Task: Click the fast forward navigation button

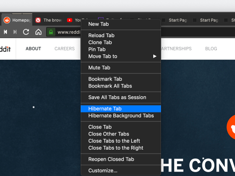Action: 15,32
